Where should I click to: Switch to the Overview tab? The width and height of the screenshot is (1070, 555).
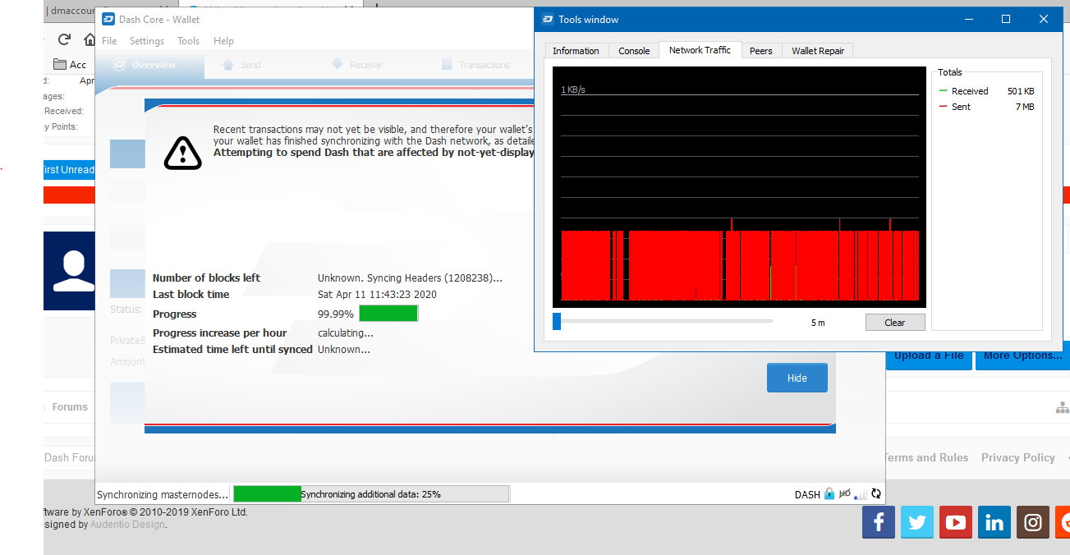(x=150, y=65)
